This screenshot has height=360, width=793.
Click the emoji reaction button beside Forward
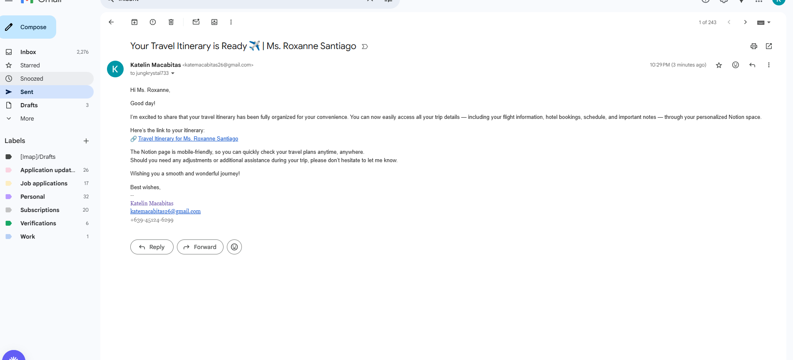234,247
